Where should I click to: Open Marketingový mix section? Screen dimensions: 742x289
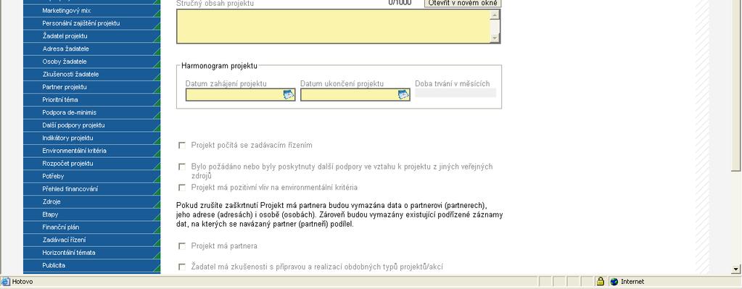point(92,10)
